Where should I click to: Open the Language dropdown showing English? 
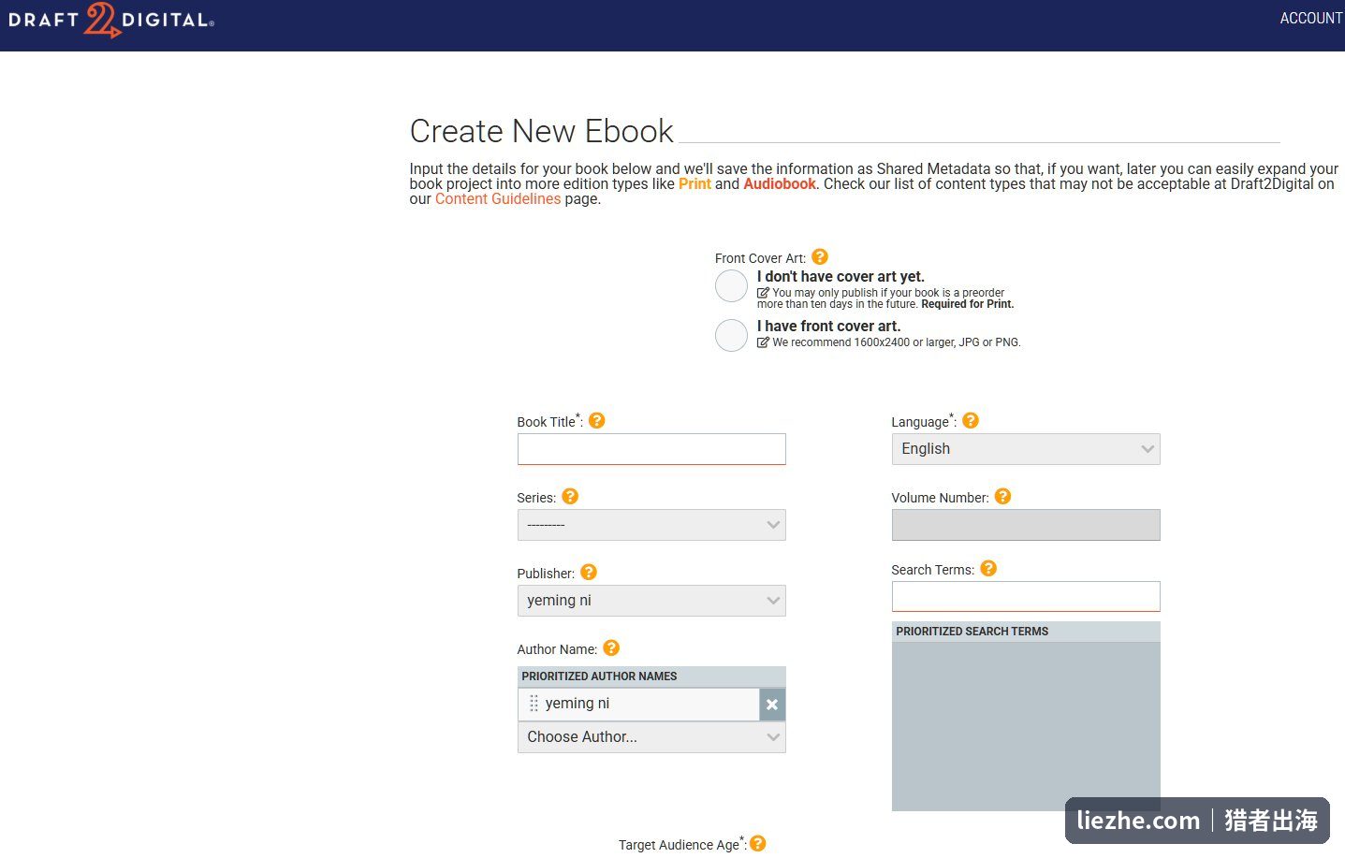point(1026,449)
